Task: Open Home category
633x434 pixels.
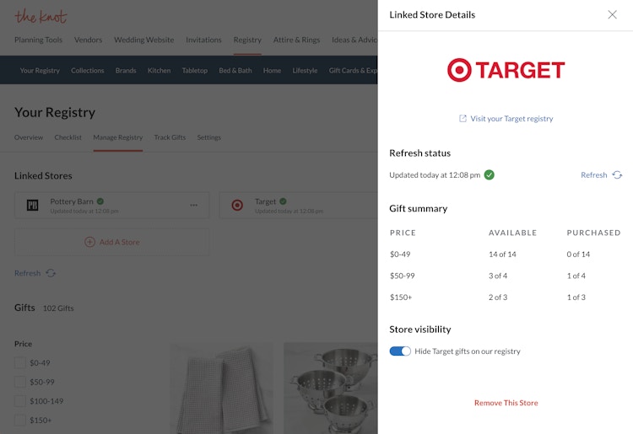Action: tap(272, 71)
